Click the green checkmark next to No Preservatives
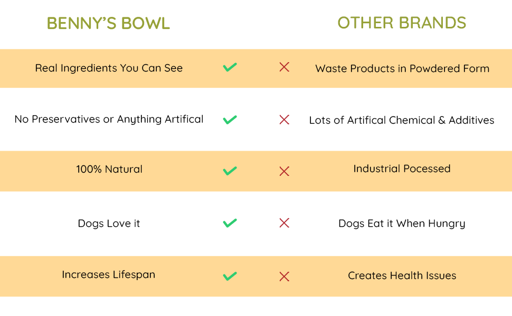Viewport: 512px width, 316px height. point(230,120)
